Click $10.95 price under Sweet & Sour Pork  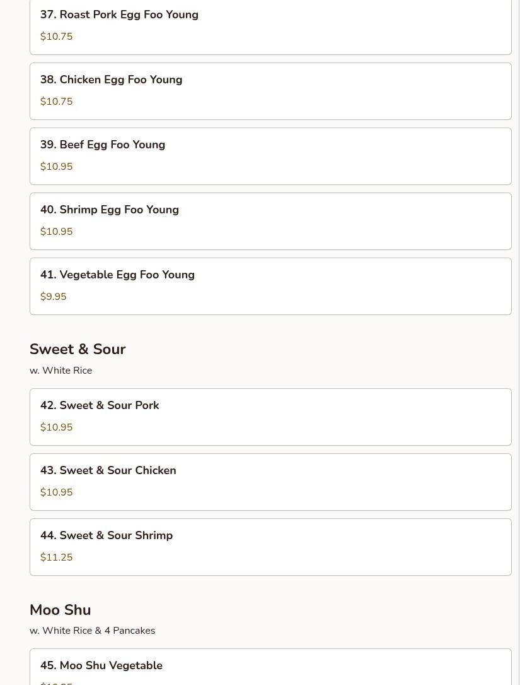(57, 427)
